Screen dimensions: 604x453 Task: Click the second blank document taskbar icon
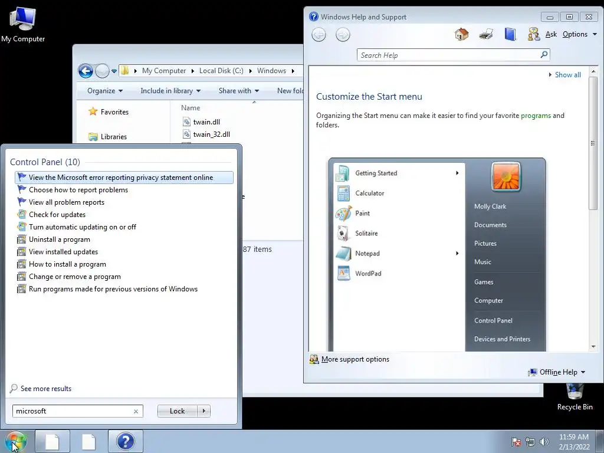[x=88, y=441]
